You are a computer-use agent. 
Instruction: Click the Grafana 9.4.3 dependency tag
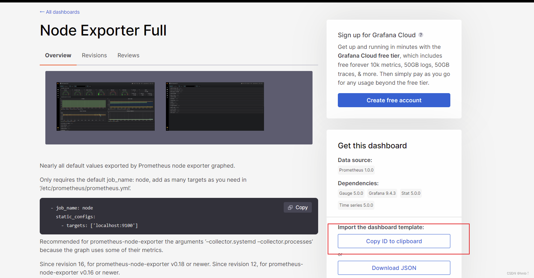coord(382,193)
